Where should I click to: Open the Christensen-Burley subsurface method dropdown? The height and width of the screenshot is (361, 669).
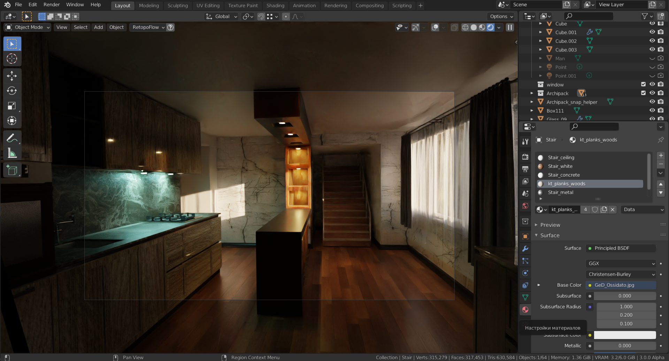pyautogui.click(x=621, y=274)
